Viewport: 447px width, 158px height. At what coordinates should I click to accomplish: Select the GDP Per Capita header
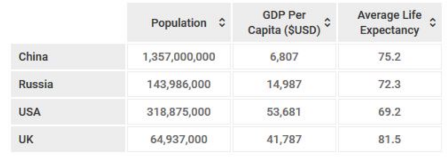[x=284, y=23]
